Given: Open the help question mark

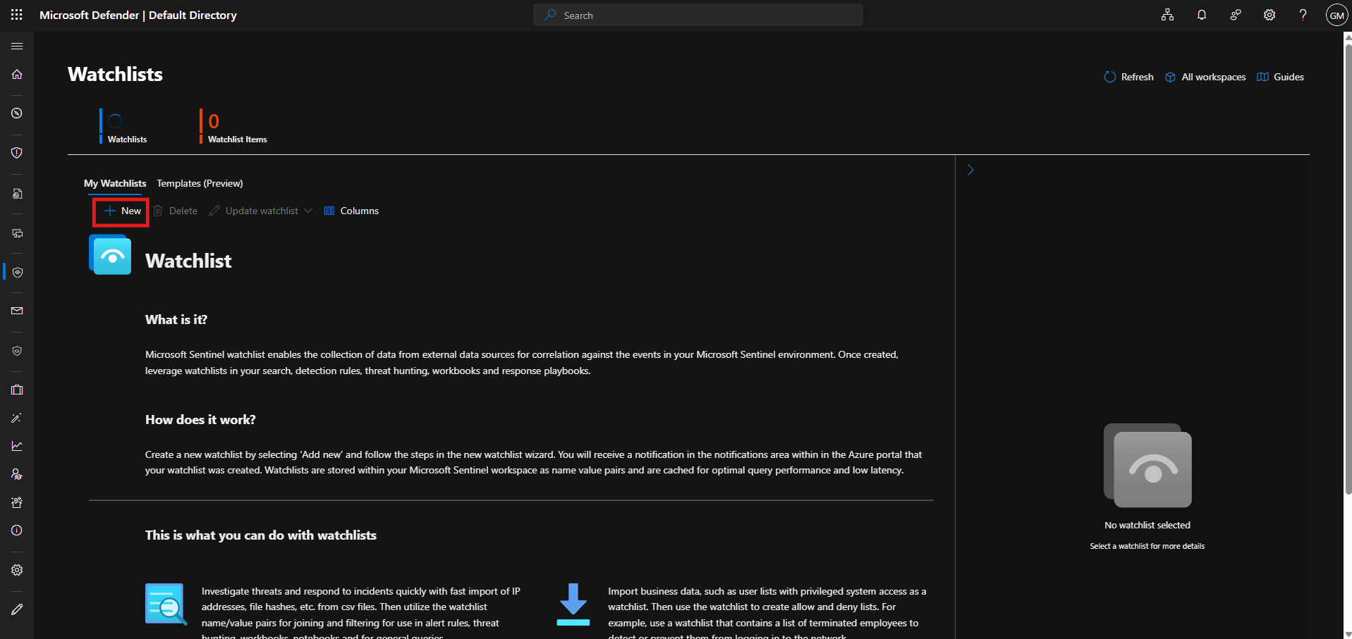Looking at the screenshot, I should (1303, 15).
